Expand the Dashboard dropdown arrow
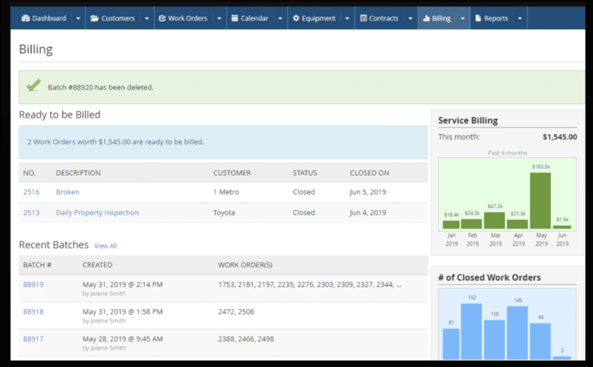The height and width of the screenshot is (367, 593). click(77, 18)
